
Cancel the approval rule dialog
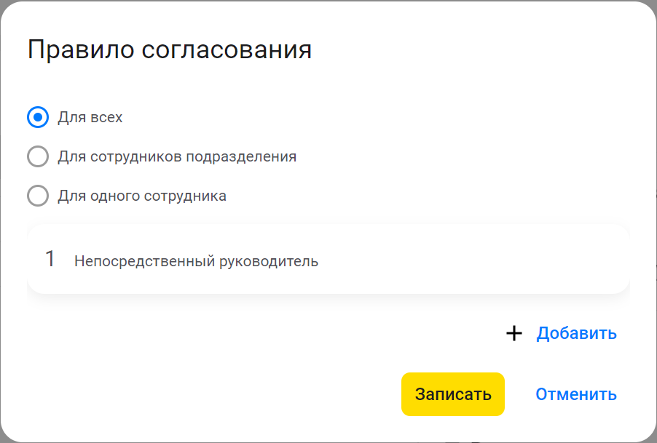tap(575, 394)
